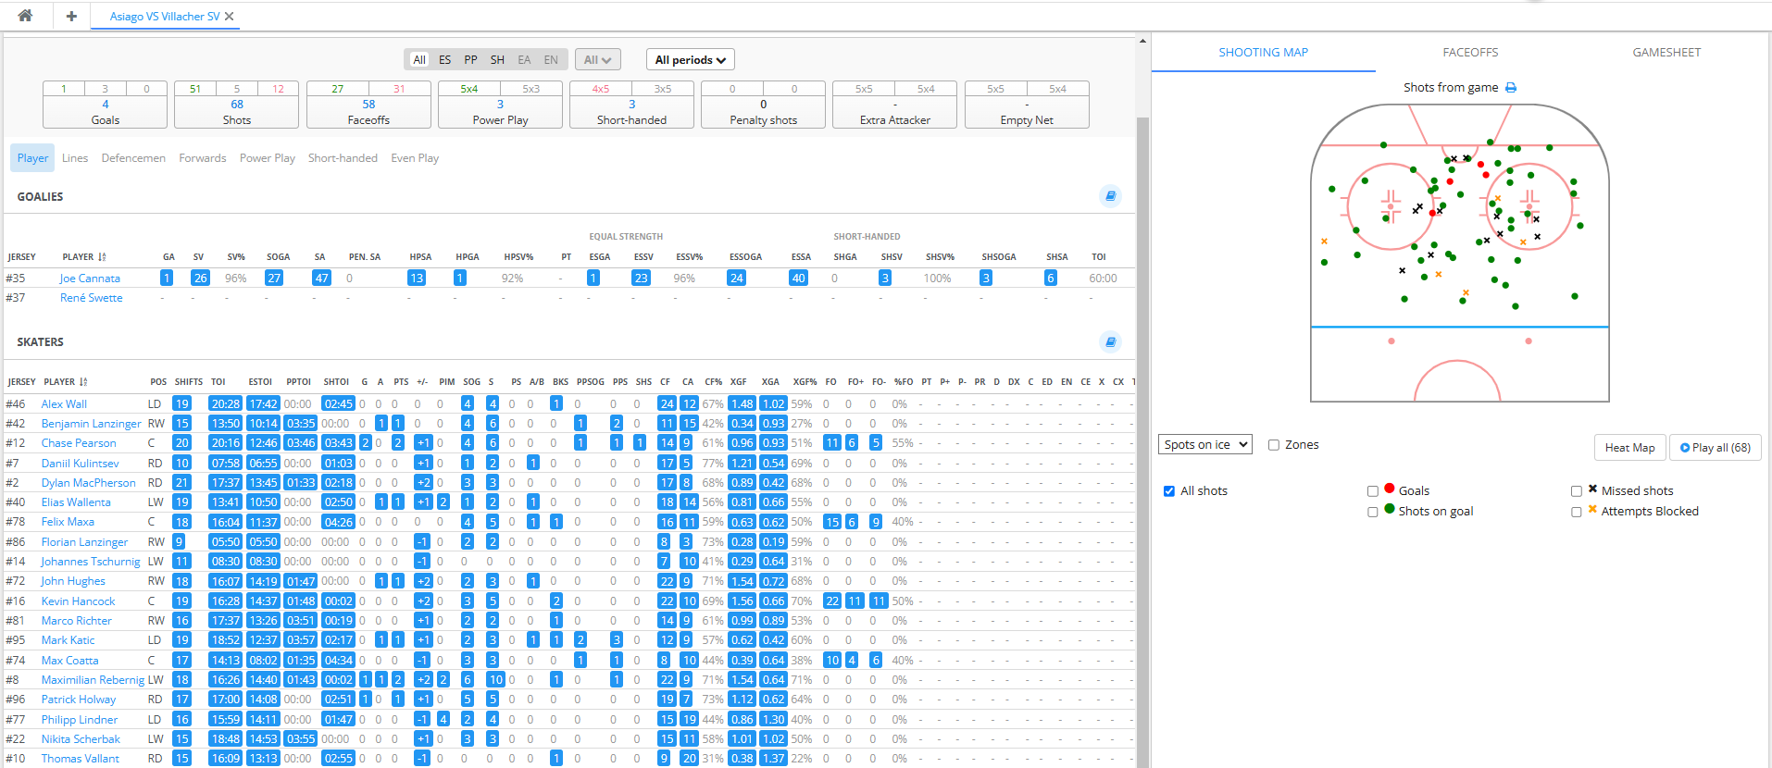Open skater Alex Wall's profile
1772x768 pixels.
tap(64, 404)
